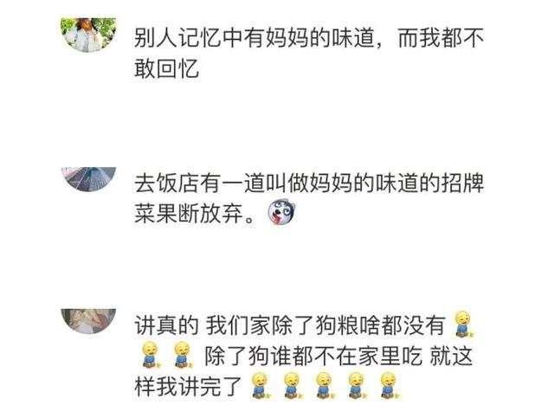Click the text 除了狗谁都不在家里吃 就这

338,356
